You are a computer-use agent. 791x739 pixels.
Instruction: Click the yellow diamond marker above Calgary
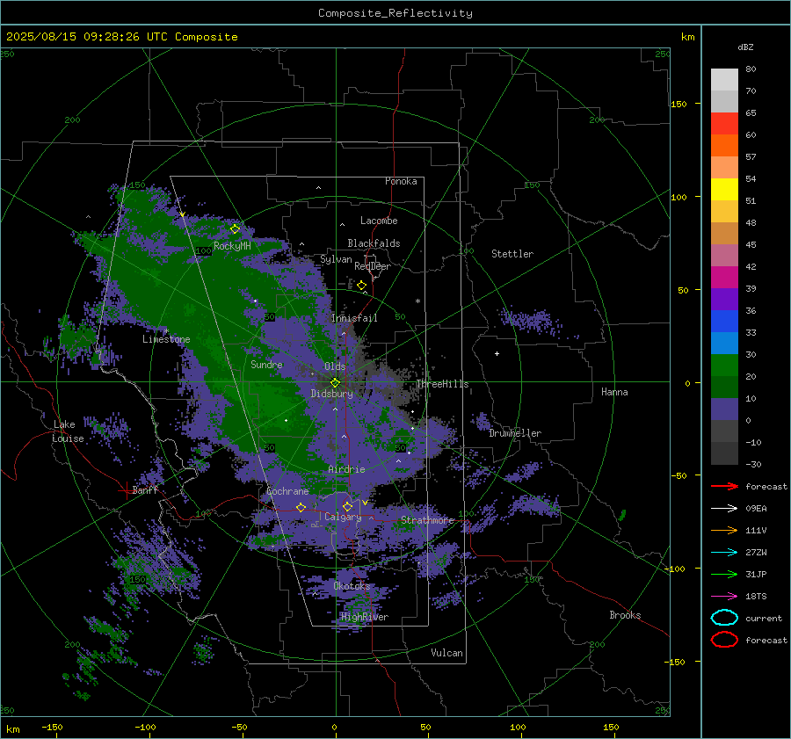click(x=347, y=506)
